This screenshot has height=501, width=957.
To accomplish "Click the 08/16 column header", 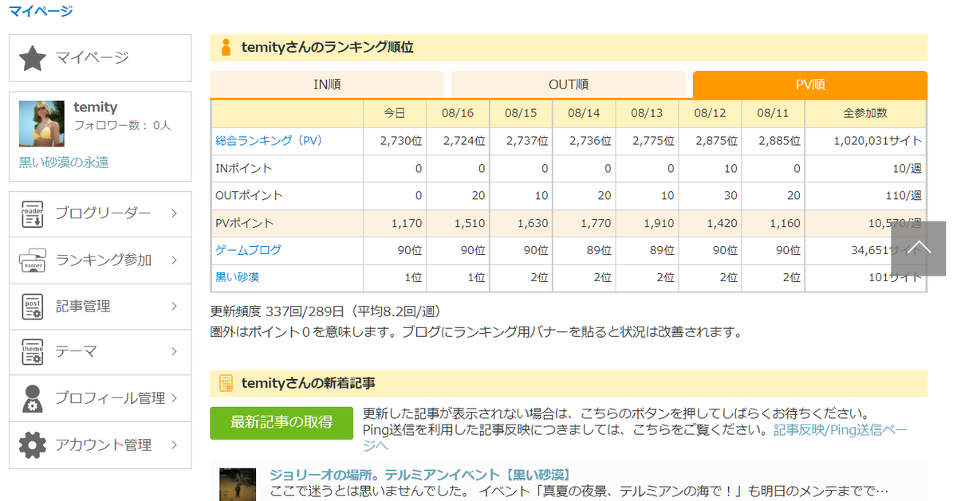I will click(458, 114).
